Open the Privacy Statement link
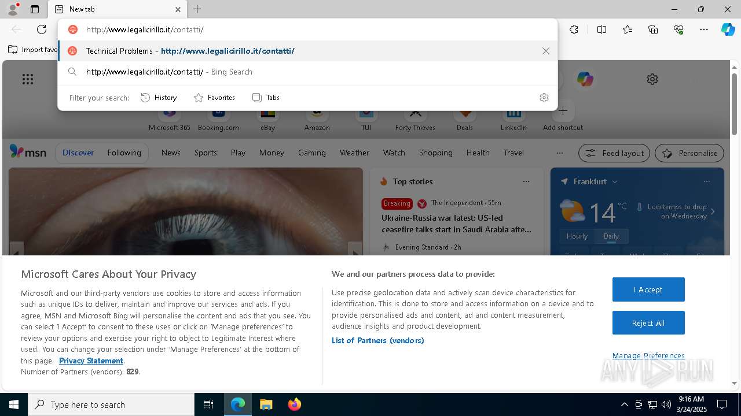The image size is (741, 416). (91, 361)
